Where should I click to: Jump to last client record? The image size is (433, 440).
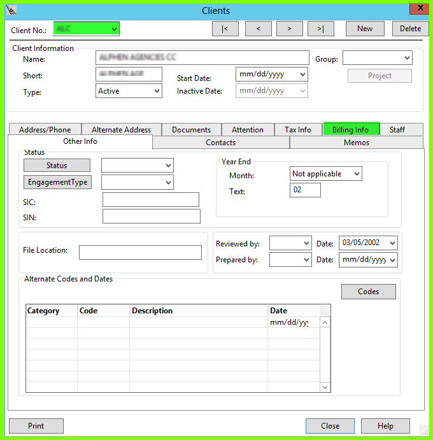321,29
